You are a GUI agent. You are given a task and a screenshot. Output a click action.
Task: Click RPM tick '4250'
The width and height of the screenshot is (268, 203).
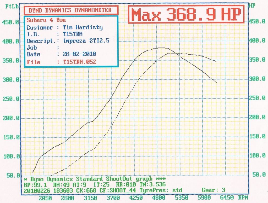[x=136, y=198]
